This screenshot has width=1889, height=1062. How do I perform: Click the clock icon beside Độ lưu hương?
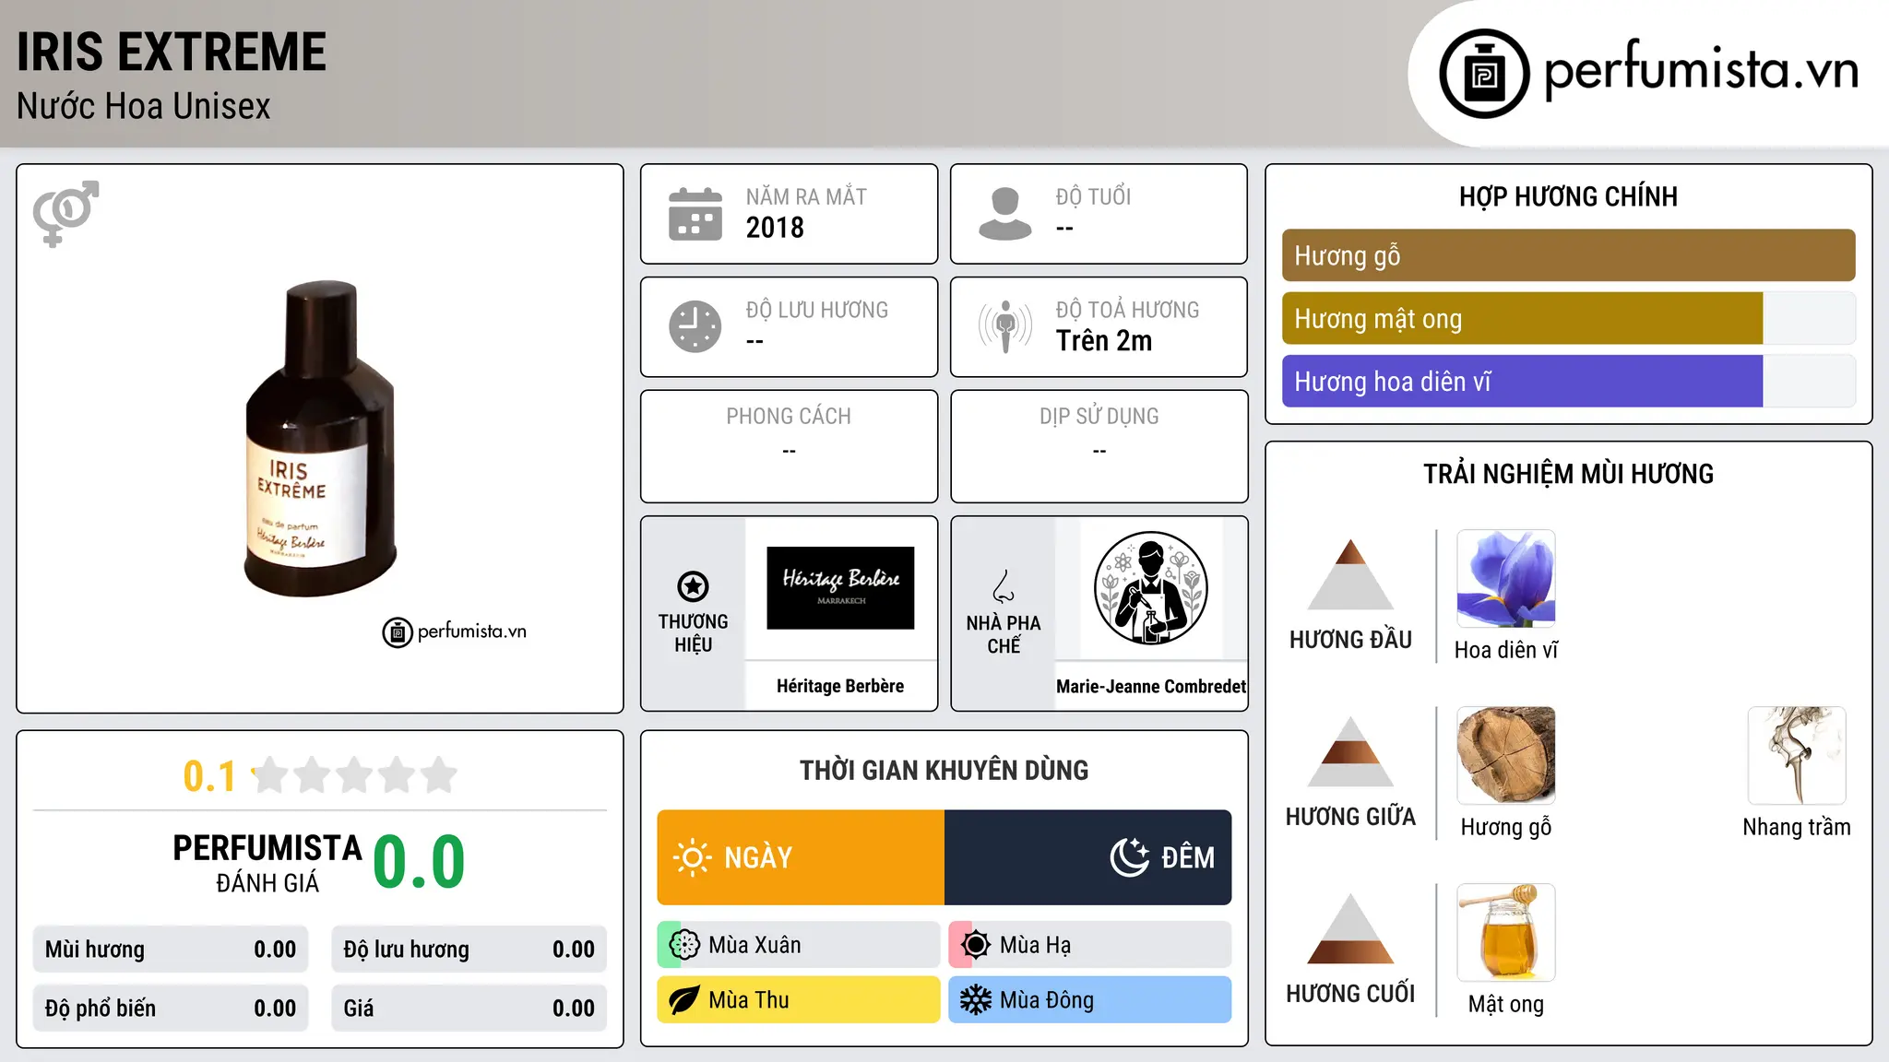click(x=695, y=326)
